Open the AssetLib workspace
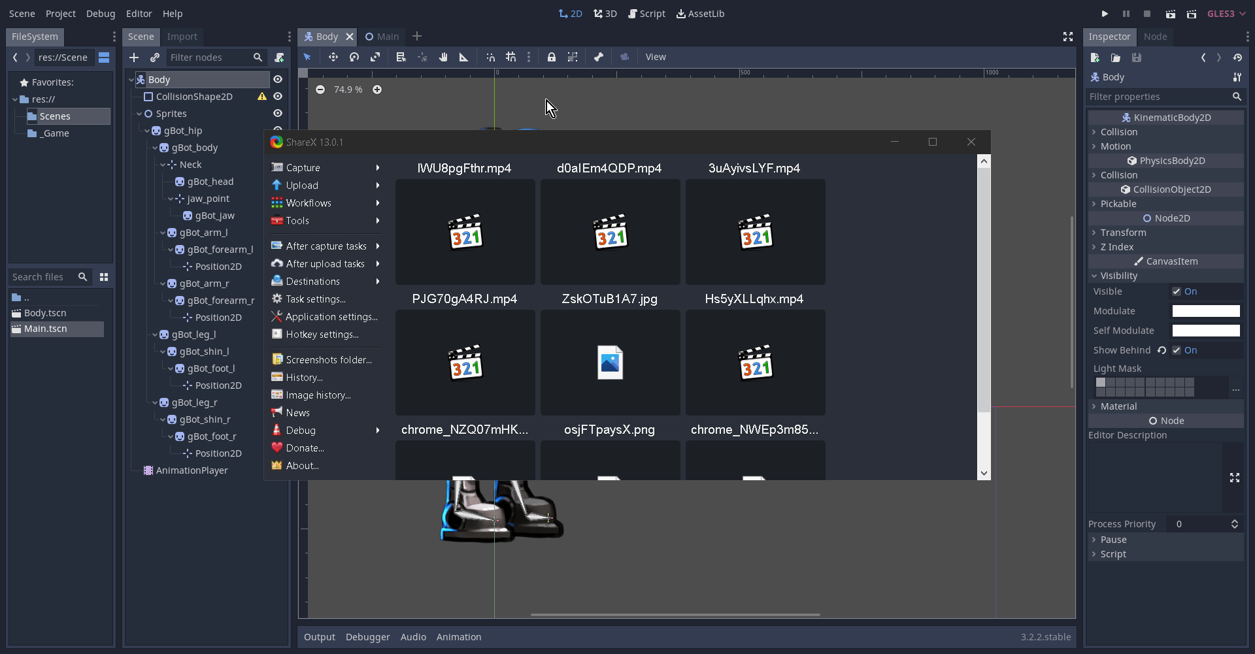 (x=700, y=14)
